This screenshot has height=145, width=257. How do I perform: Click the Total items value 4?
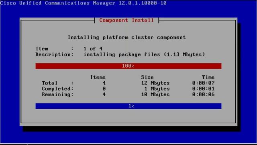(104, 83)
